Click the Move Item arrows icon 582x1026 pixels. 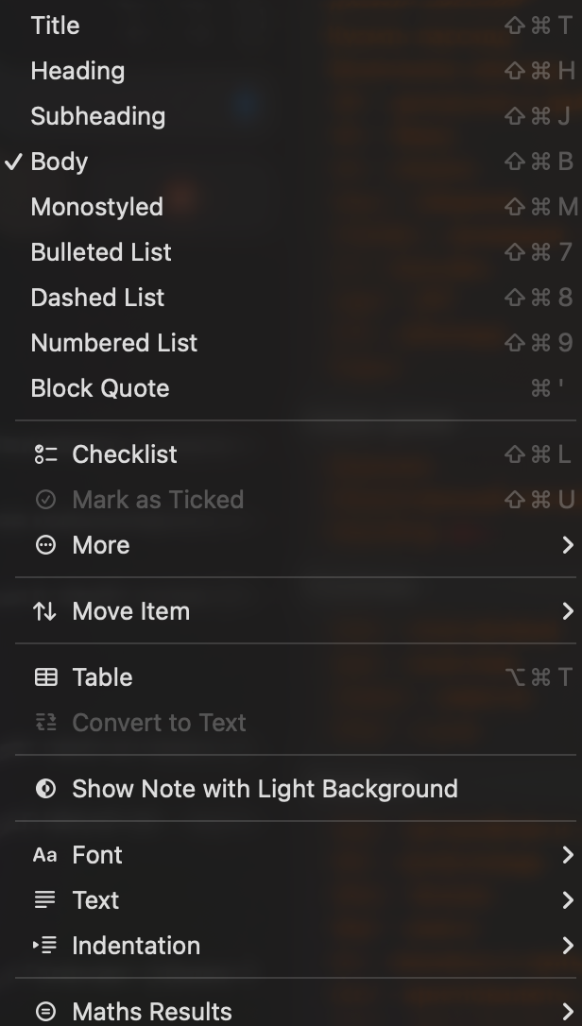(45, 611)
